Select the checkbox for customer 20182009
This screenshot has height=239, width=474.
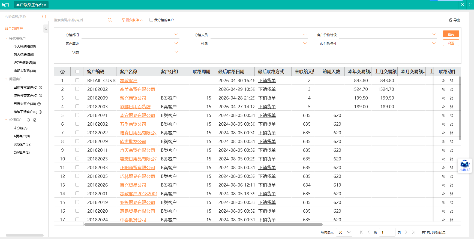[77, 98]
